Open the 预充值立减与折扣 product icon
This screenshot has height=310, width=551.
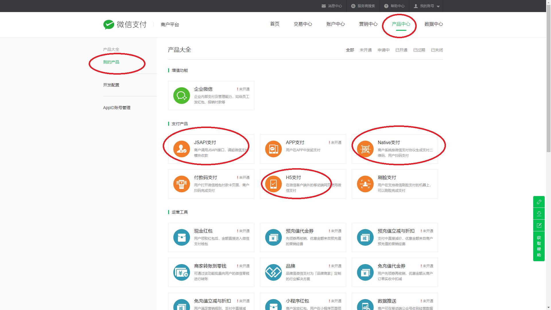click(x=365, y=237)
